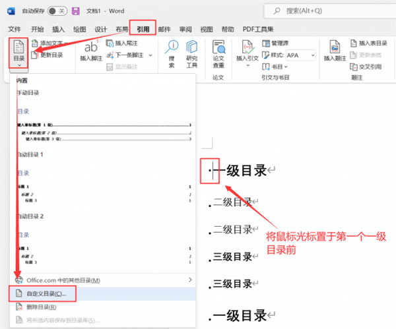Select the 自动目录 1 template
Image resolution: width=396 pixels, height=329 pixels.
(103, 178)
